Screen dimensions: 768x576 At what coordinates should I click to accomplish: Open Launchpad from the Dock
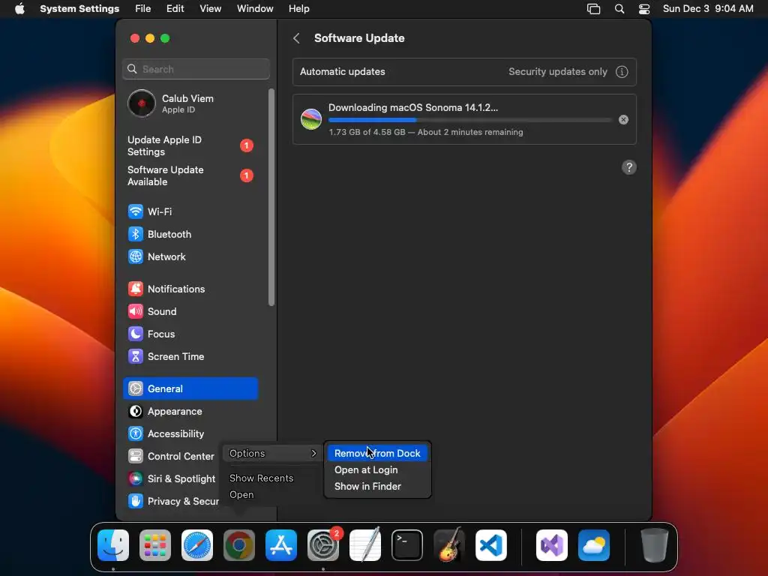(155, 545)
